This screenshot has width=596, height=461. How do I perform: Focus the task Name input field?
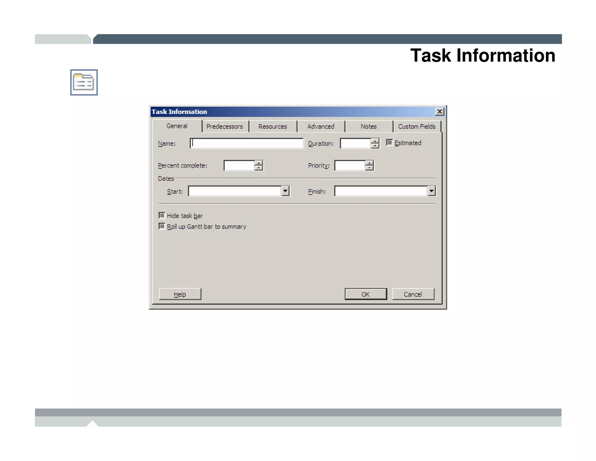point(247,143)
